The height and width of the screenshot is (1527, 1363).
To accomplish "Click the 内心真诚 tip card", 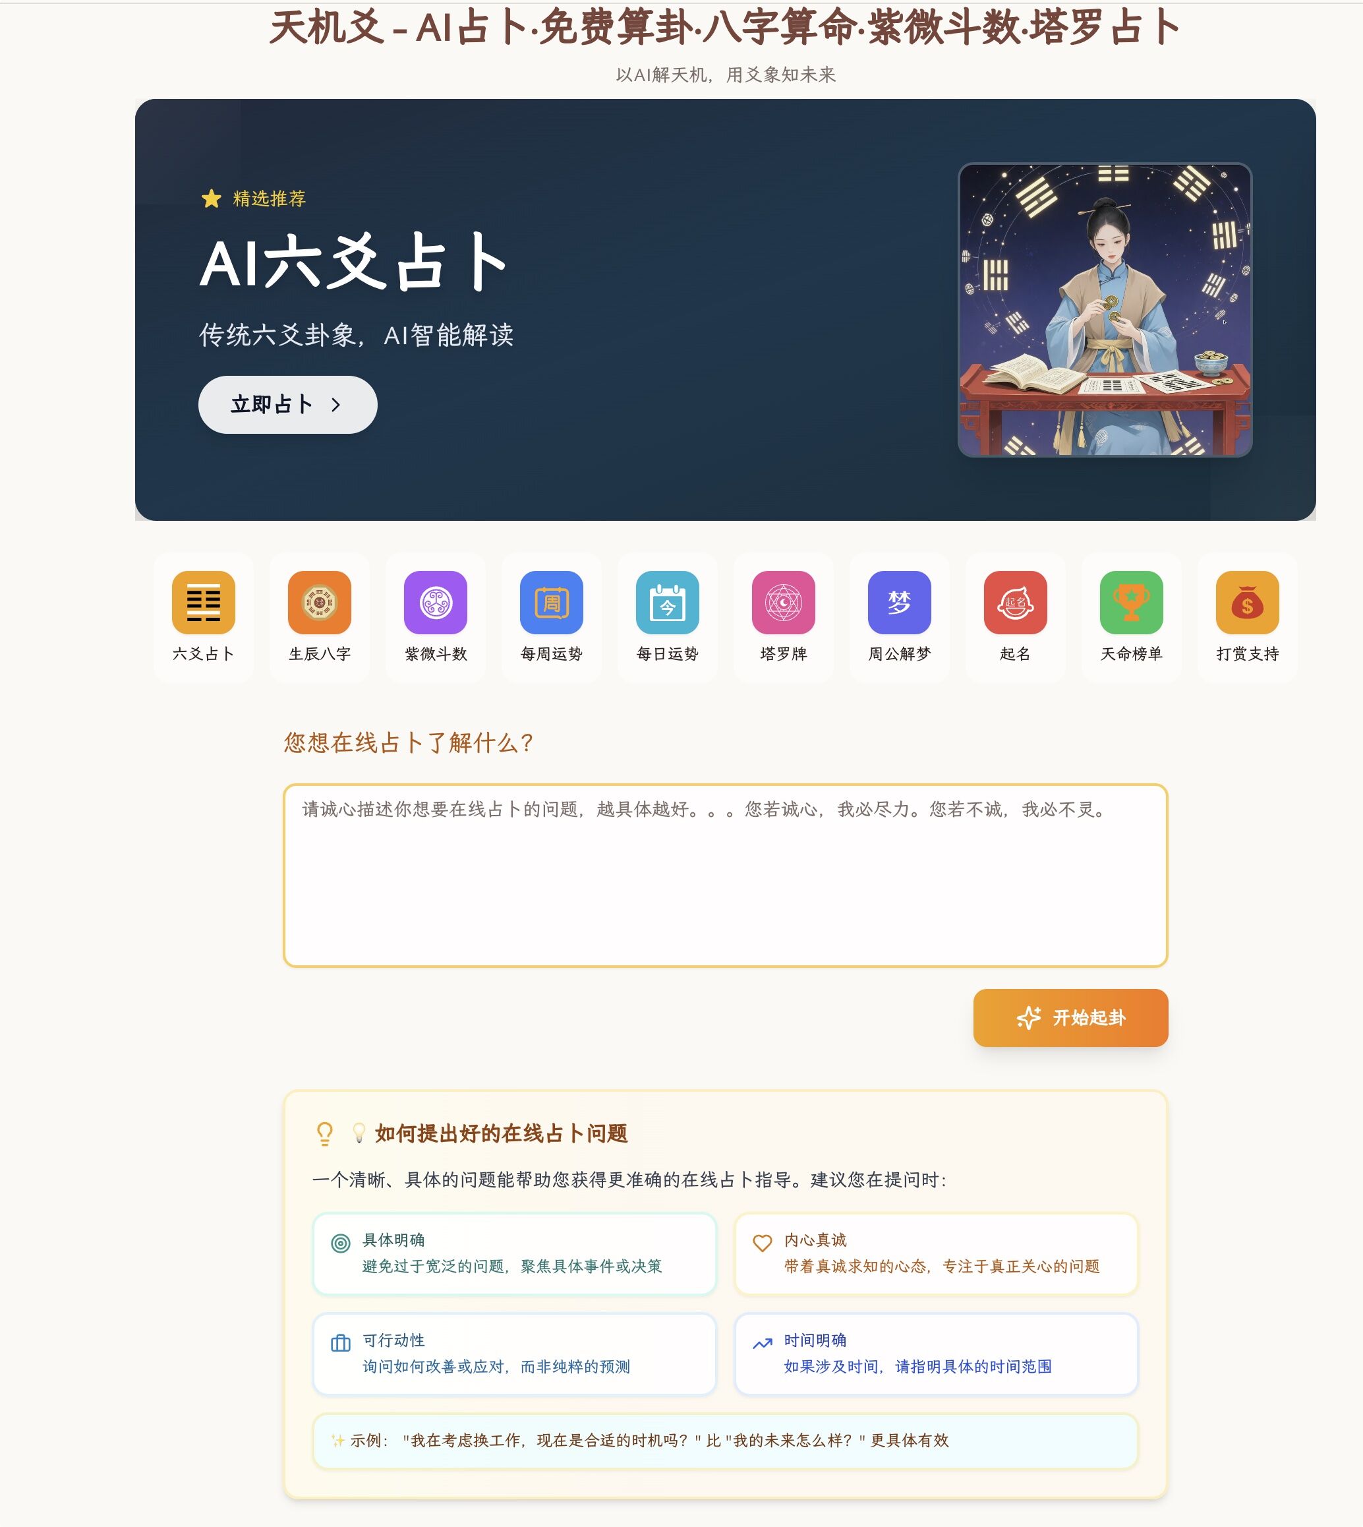I will (x=936, y=1253).
